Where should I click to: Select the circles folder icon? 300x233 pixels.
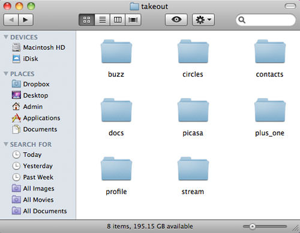click(193, 52)
